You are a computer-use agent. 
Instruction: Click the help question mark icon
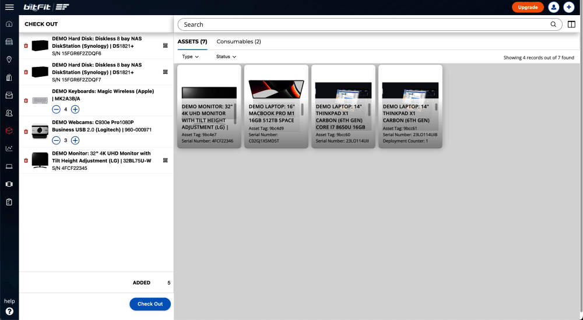pos(9,311)
